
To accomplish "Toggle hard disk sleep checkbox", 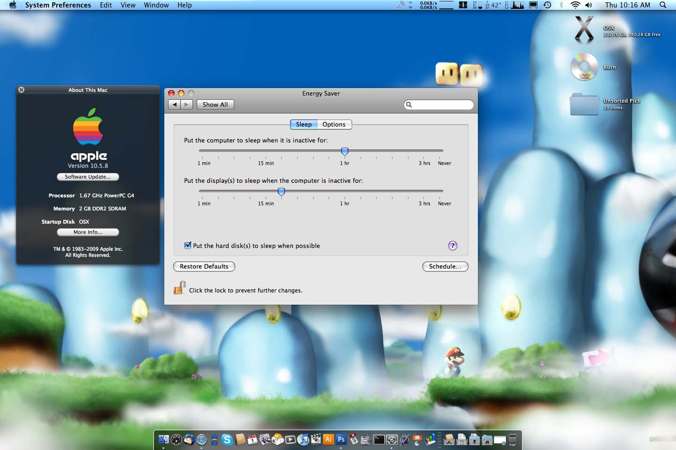I will coord(188,245).
